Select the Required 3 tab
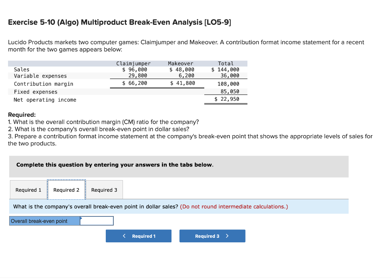The height and width of the screenshot is (279, 391). click(104, 190)
